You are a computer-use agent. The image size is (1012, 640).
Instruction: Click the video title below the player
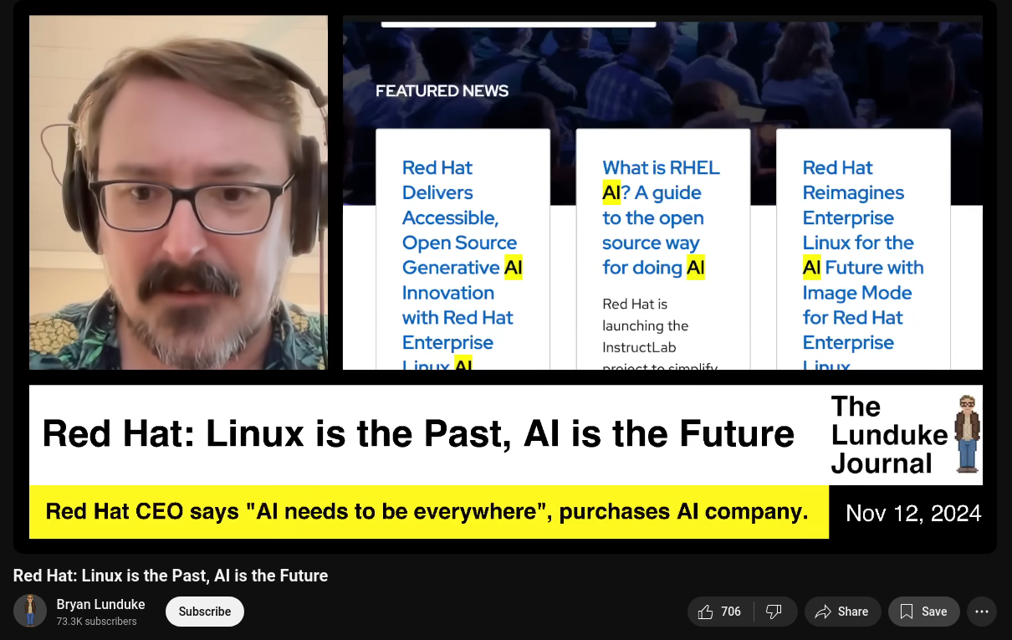[x=171, y=576]
